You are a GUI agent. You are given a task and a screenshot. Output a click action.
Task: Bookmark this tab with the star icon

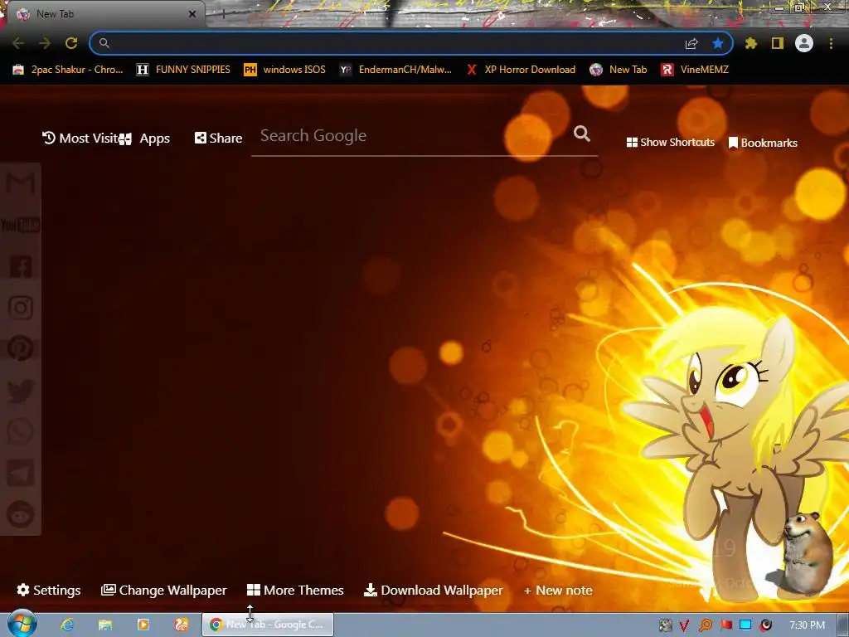tap(718, 43)
